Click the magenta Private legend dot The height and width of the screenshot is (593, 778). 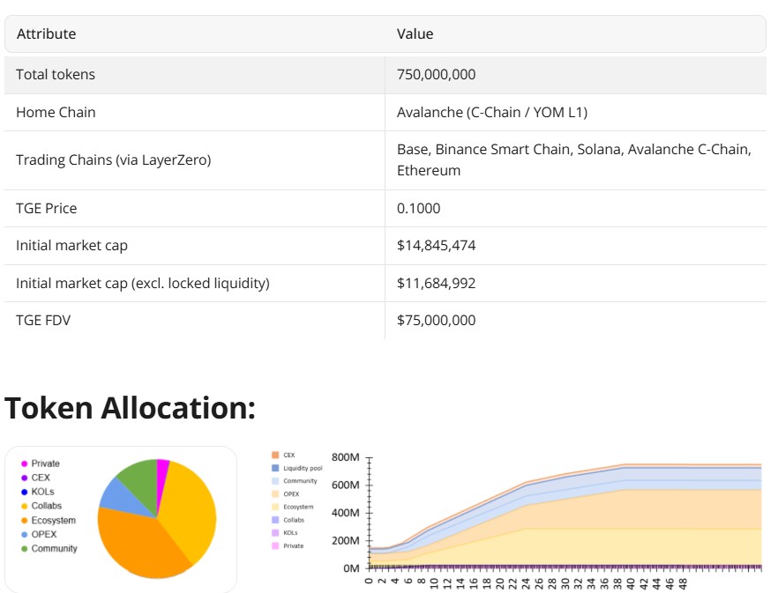pyautogui.click(x=25, y=463)
